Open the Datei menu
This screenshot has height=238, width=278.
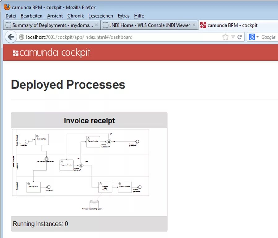tap(11, 16)
